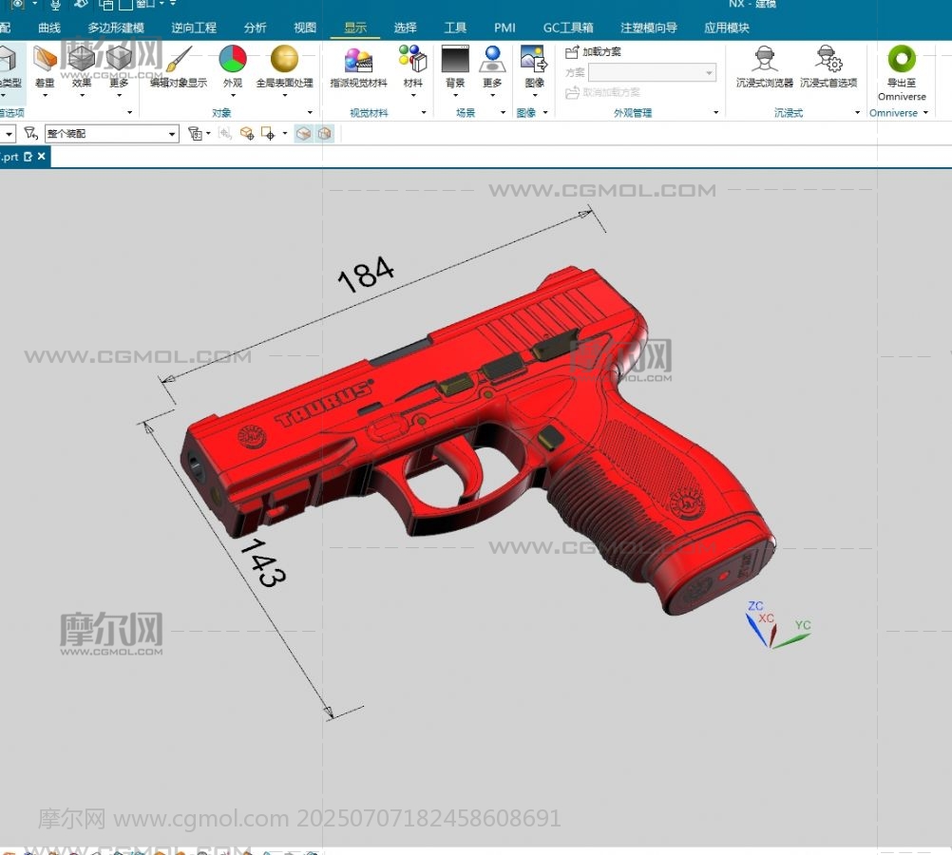Expand the 外观 dropdown arrow
The width and height of the screenshot is (952, 855).
[x=233, y=95]
